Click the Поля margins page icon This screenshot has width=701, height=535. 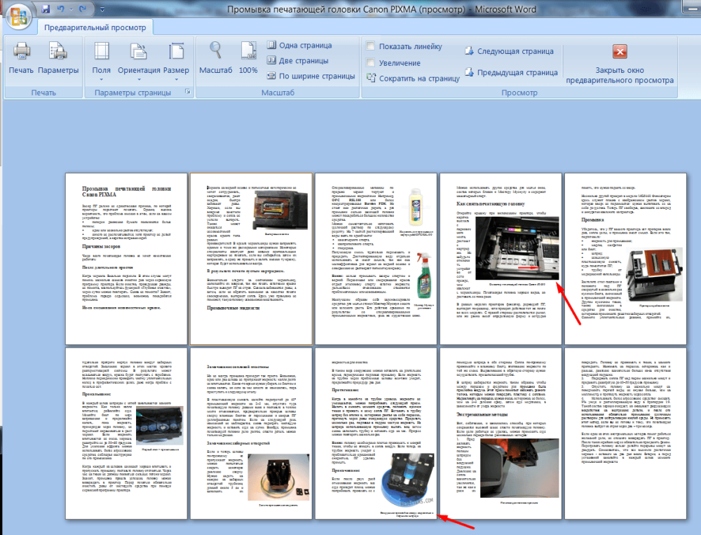click(102, 51)
